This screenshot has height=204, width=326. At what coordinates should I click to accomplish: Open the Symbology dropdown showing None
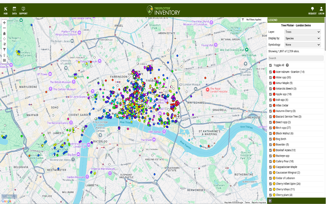point(303,45)
